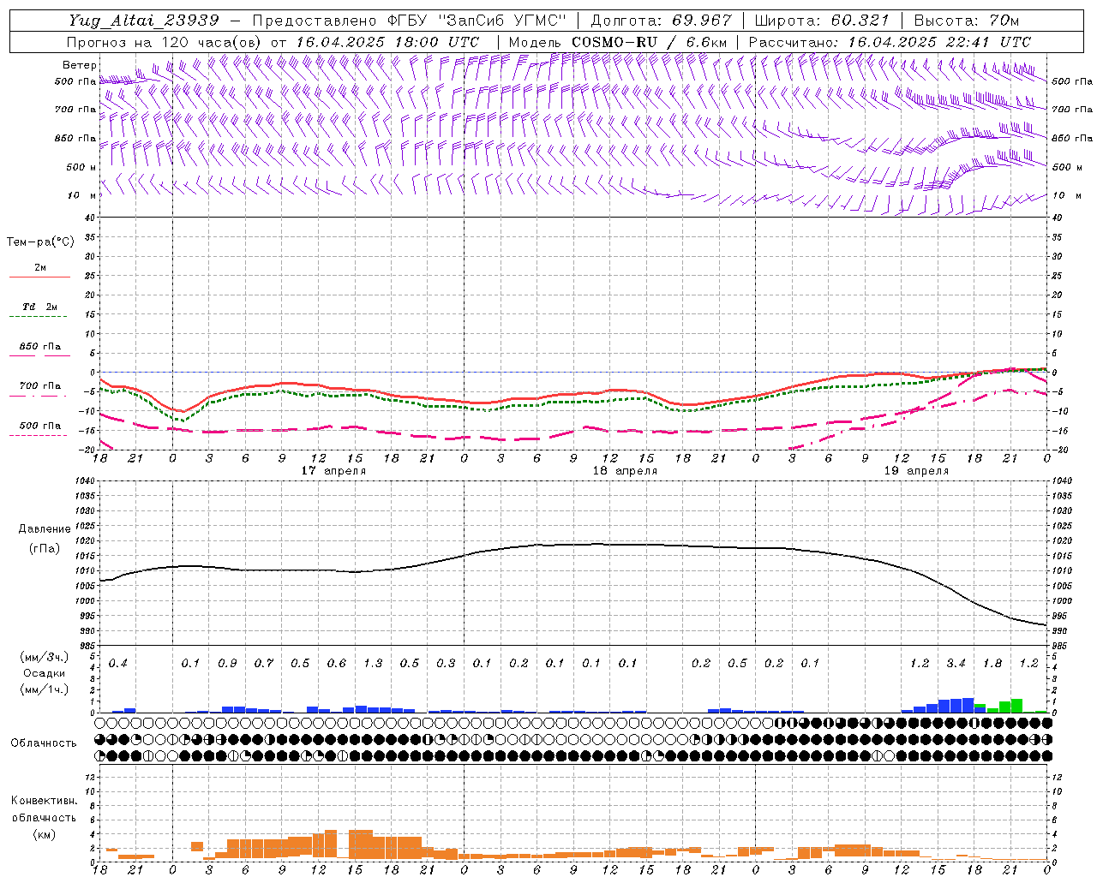Click the 'Осадки' precipitation label
This screenshot has width=1097, height=877.
pyautogui.click(x=45, y=673)
